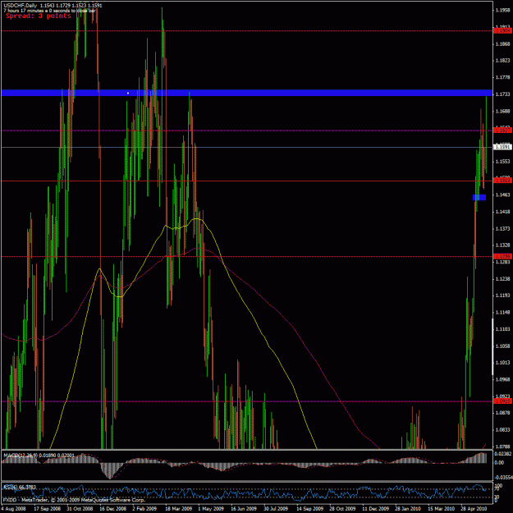Click the 1.1868 price scale label

[503, 44]
